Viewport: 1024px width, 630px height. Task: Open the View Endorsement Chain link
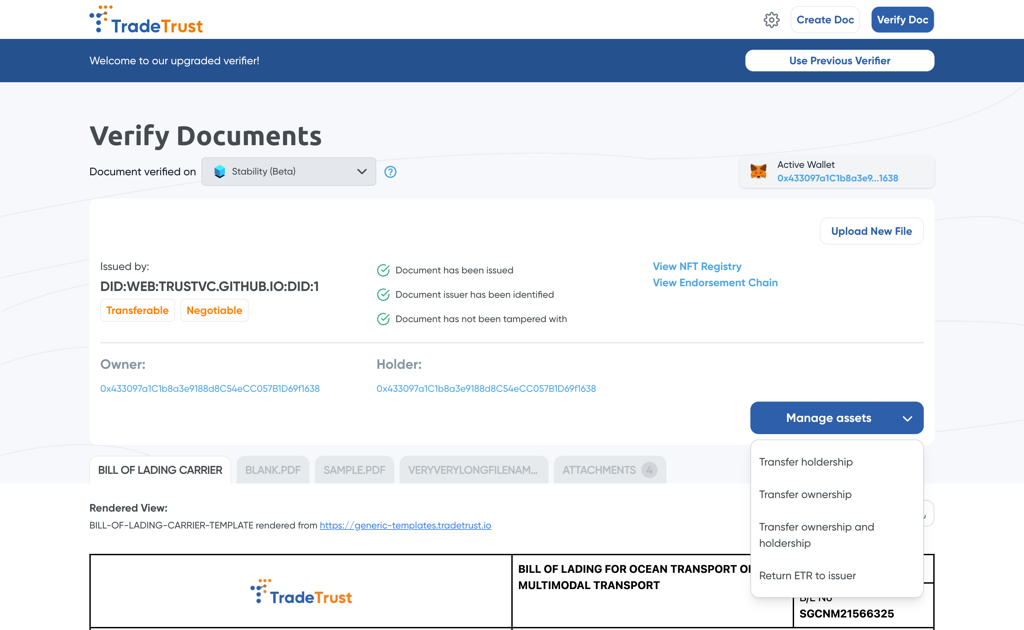[x=714, y=283]
